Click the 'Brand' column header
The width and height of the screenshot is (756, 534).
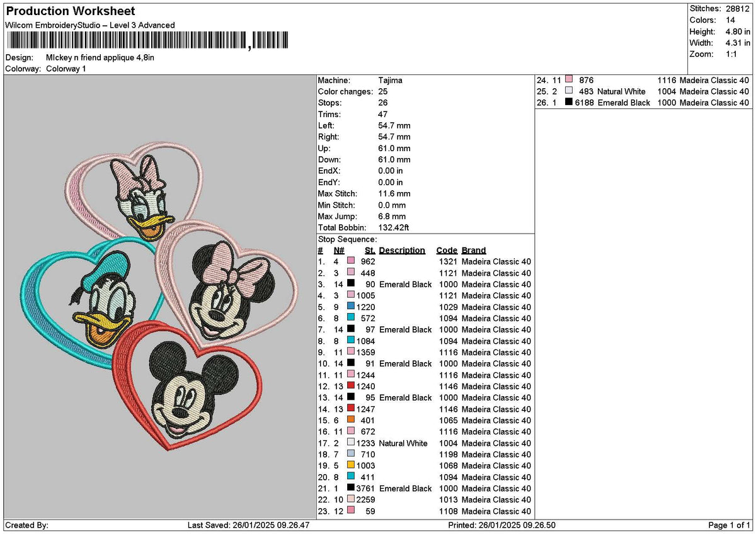pos(474,250)
